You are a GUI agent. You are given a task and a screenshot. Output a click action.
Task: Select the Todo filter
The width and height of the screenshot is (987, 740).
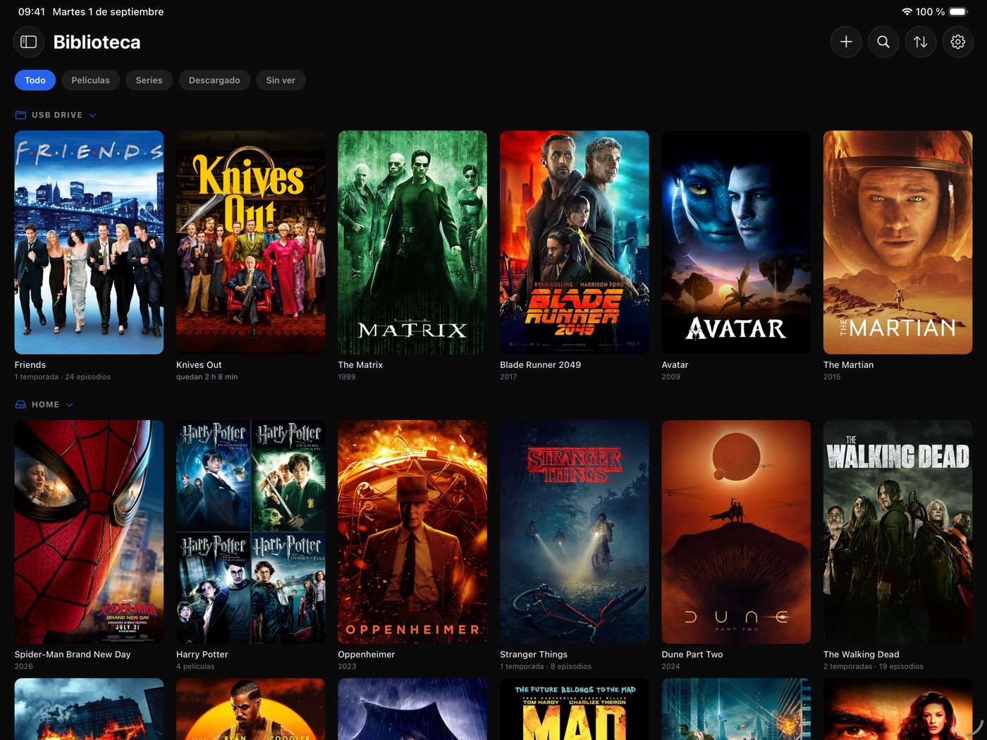tap(35, 80)
